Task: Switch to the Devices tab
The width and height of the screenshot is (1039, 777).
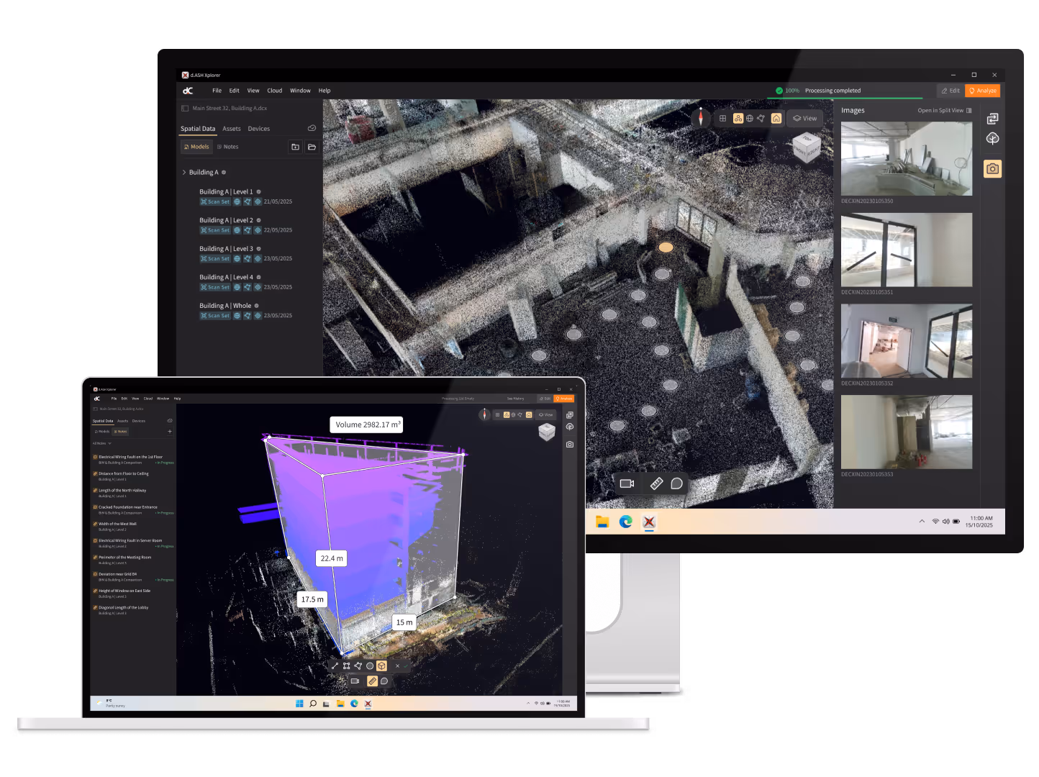Action: pos(258,128)
